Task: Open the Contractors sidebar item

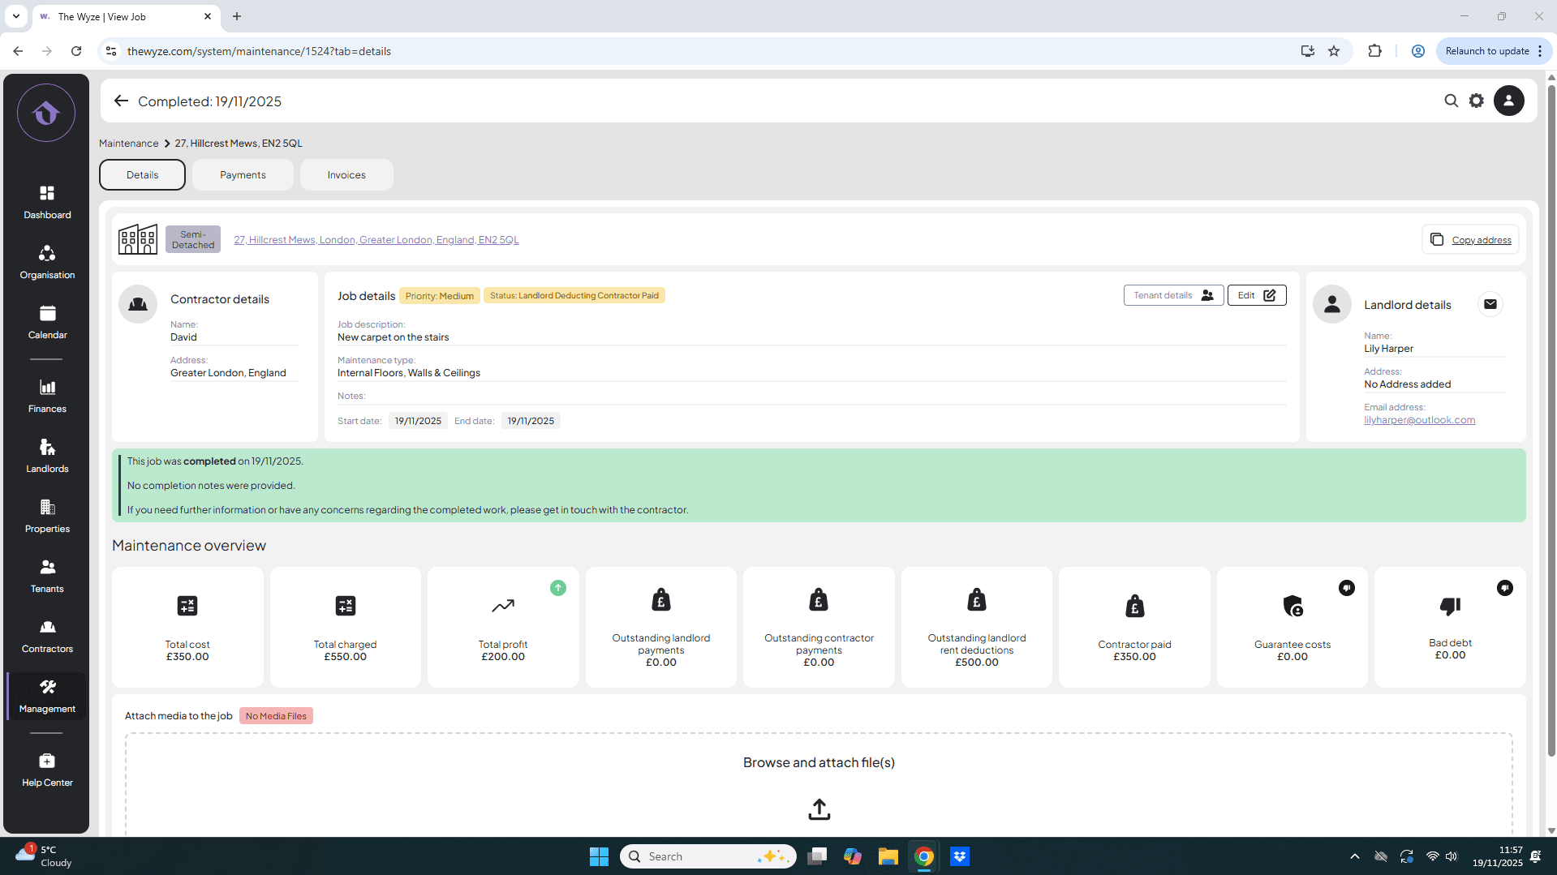Action: click(x=47, y=636)
